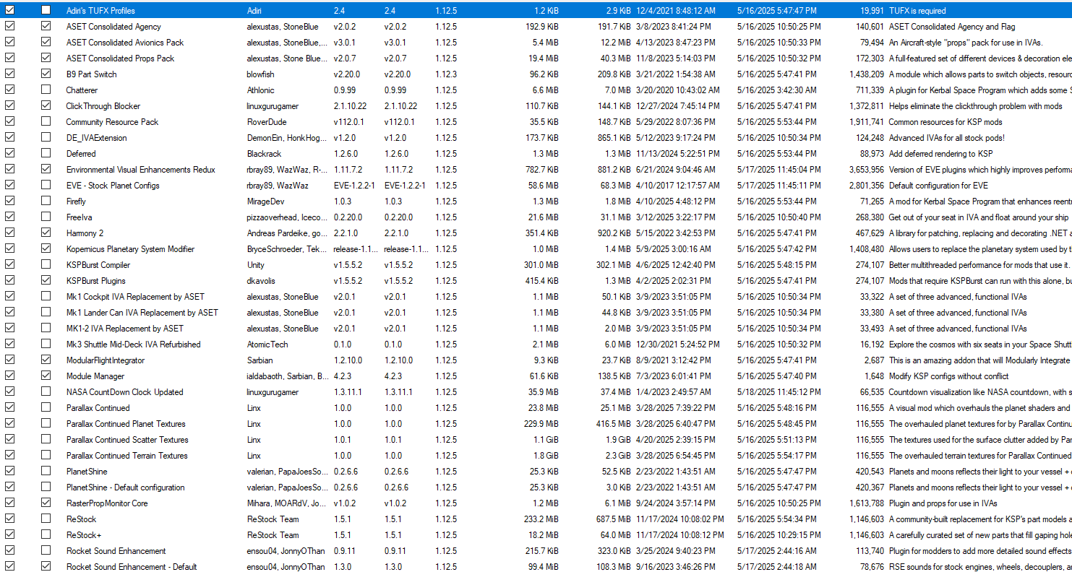Image resolution: width=1072 pixels, height=572 pixels.
Task: Click author name Blackrack
Action: click(263, 154)
